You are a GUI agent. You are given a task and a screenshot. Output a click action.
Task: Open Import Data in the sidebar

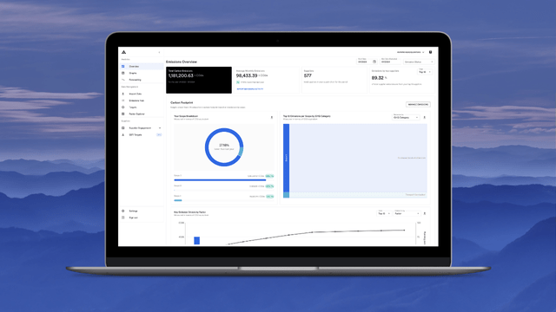141,94
